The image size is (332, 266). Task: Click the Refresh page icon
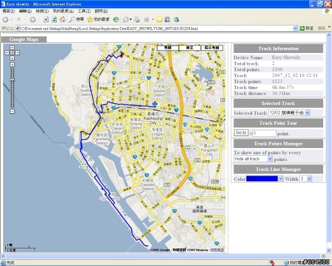pyautogui.click(x=54, y=20)
